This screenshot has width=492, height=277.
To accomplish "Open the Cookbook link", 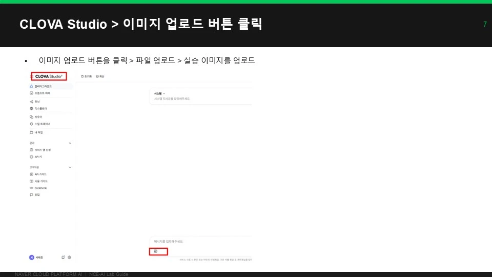I will tap(38, 188).
